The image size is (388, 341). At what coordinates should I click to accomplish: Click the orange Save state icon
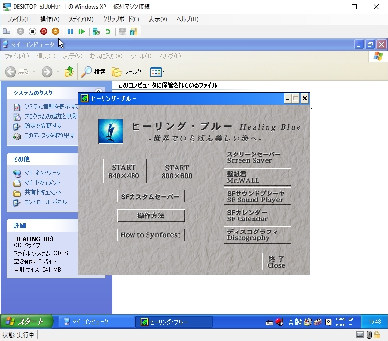pos(55,31)
